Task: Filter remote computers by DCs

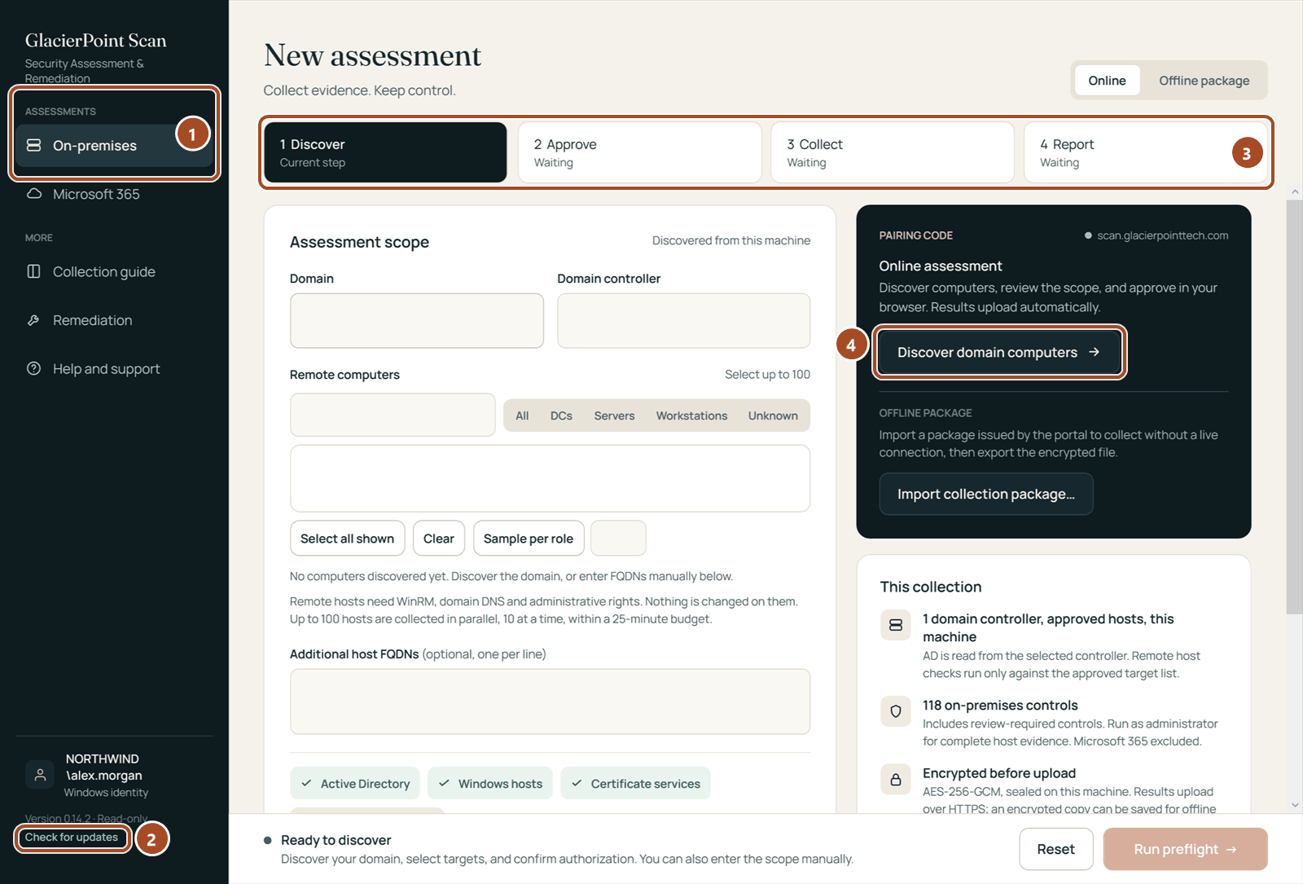Action: point(561,416)
